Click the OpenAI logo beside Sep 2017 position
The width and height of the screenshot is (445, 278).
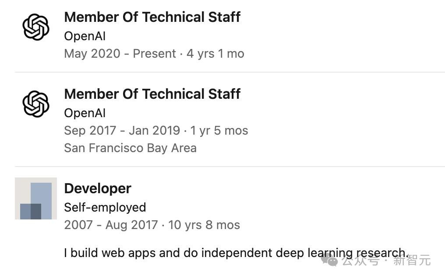(36, 104)
